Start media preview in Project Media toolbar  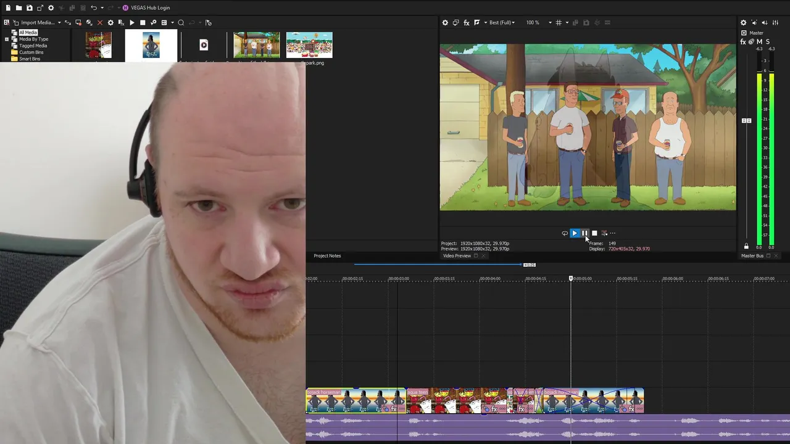[x=132, y=23]
